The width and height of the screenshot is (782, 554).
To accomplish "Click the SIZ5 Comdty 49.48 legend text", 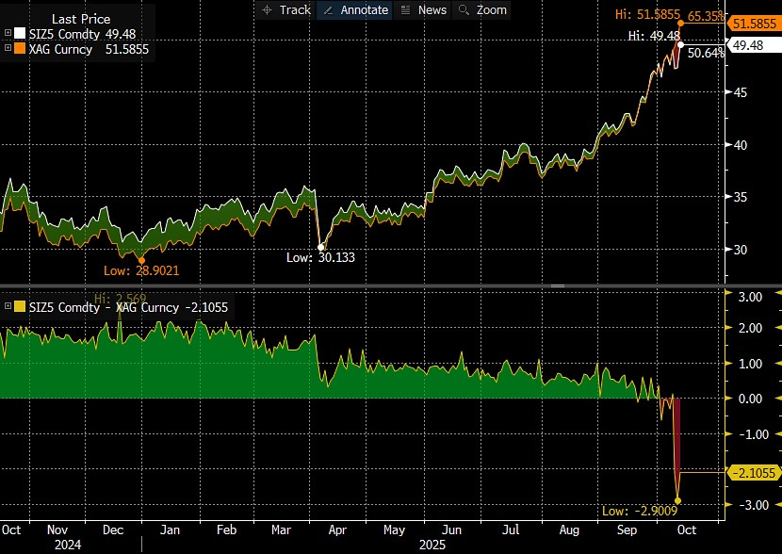I will [82, 34].
